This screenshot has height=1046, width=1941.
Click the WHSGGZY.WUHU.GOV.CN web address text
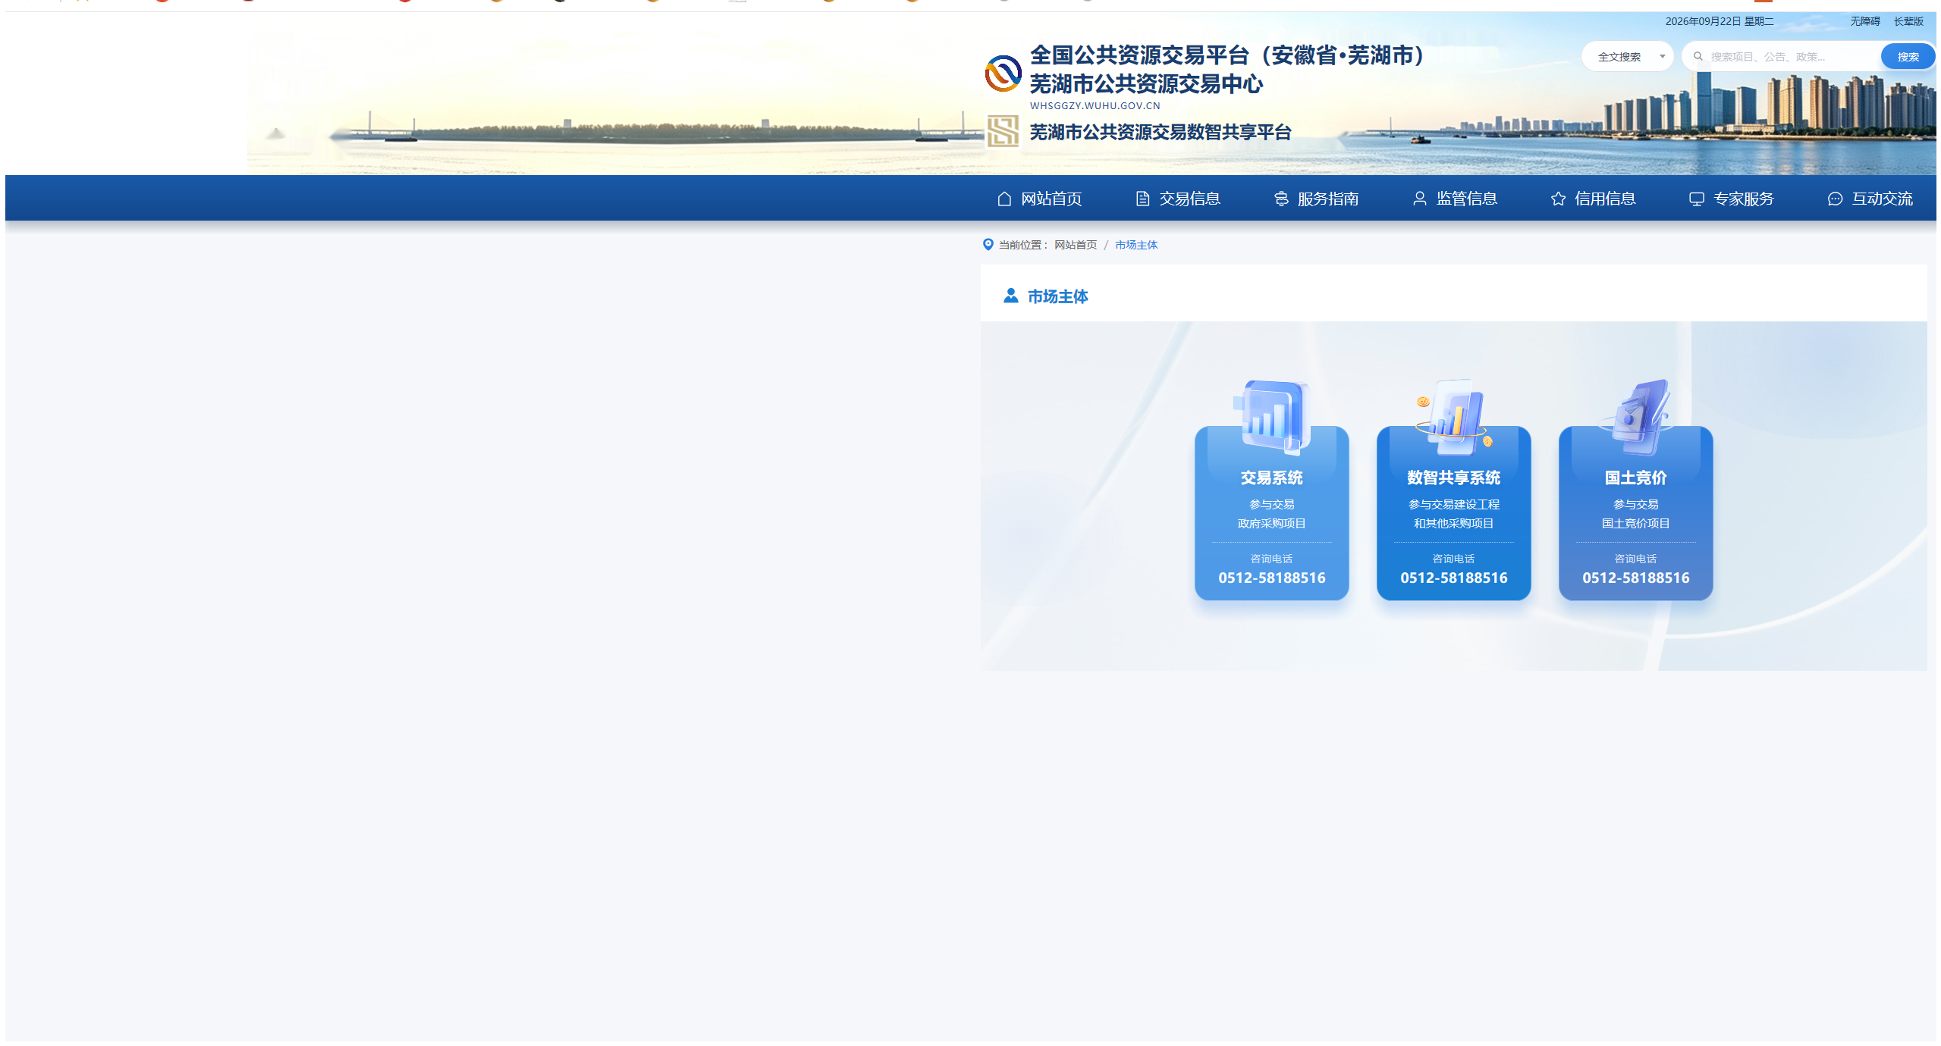coord(1095,106)
